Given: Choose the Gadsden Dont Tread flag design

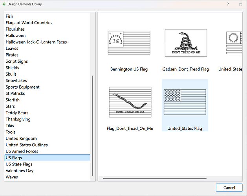Looking at the screenshot, I should [x=186, y=43].
